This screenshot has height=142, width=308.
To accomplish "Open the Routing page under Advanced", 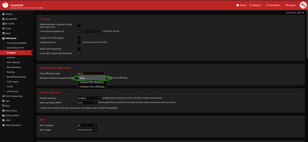I will (x=11, y=72).
